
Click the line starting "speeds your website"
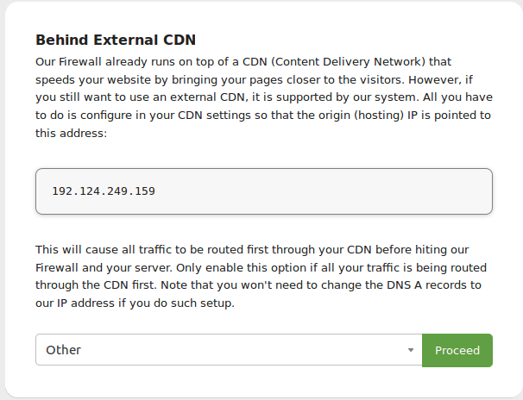coord(254,80)
